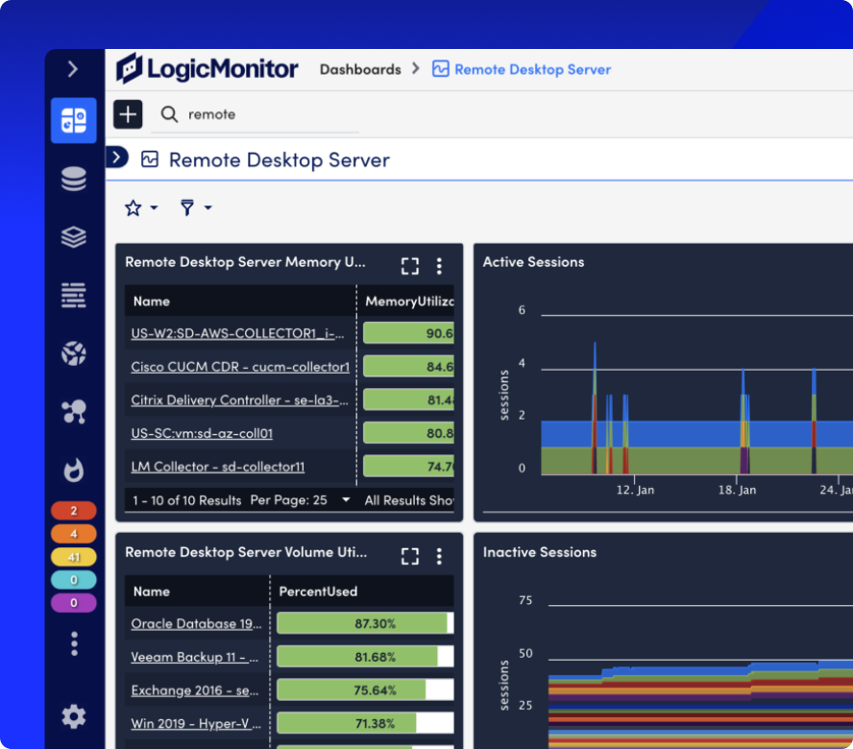Open the More options dots in sidebar

coord(74,644)
